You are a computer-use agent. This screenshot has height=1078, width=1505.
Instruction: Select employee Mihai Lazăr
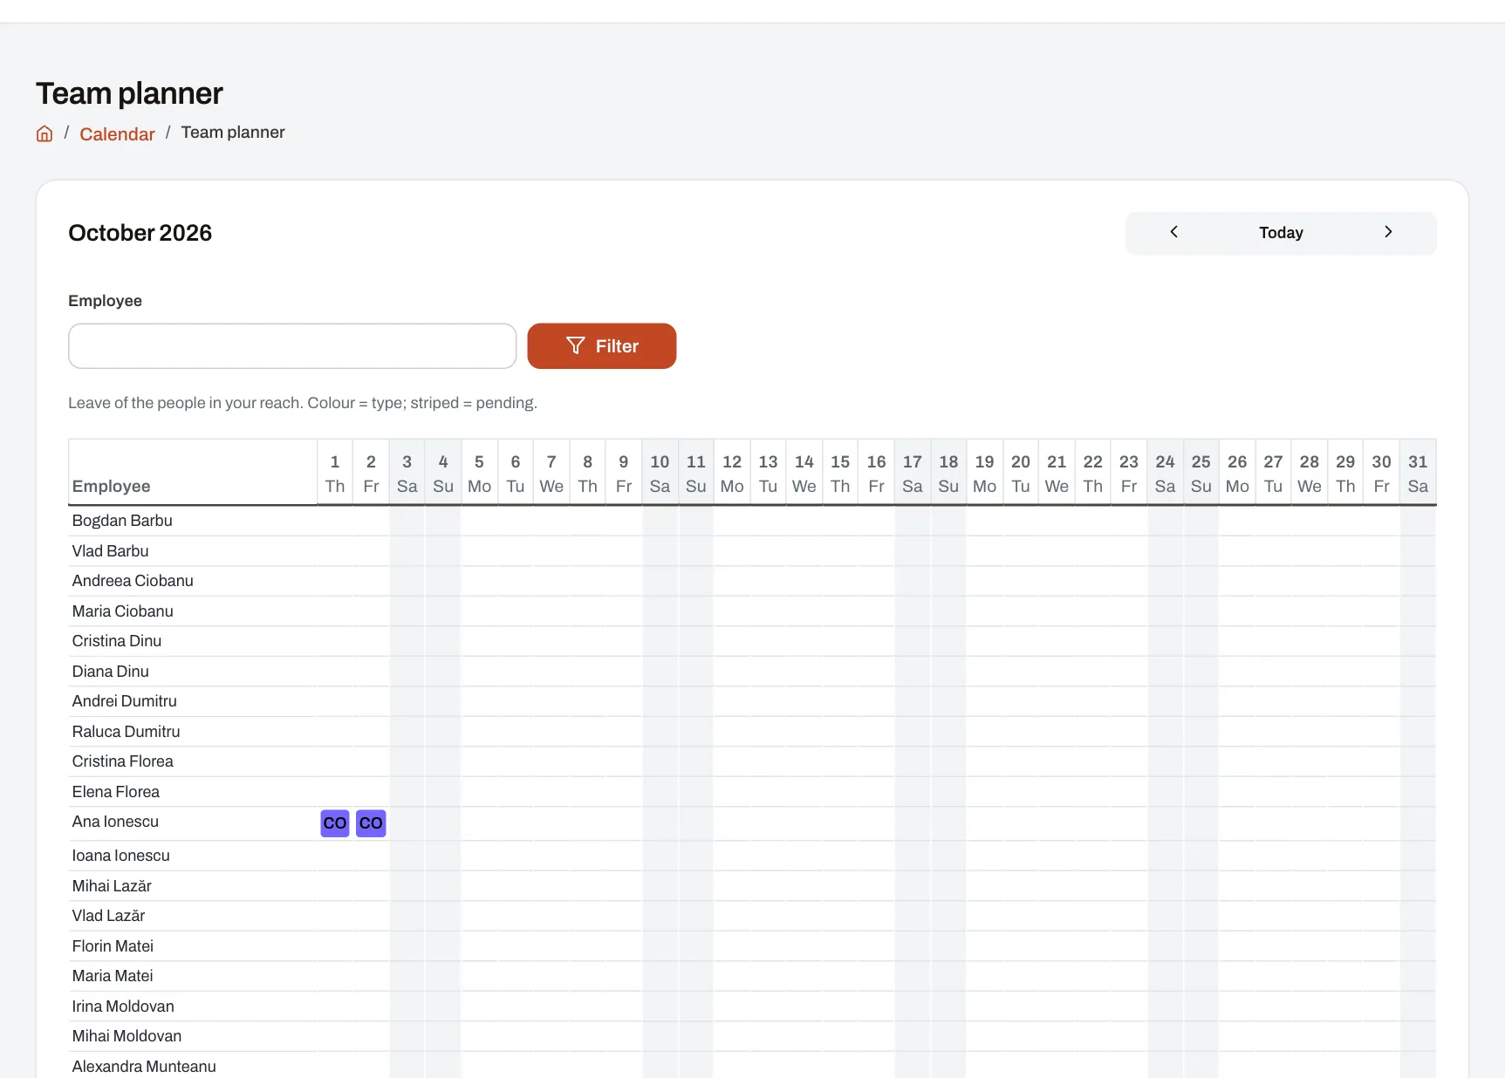pos(112,886)
